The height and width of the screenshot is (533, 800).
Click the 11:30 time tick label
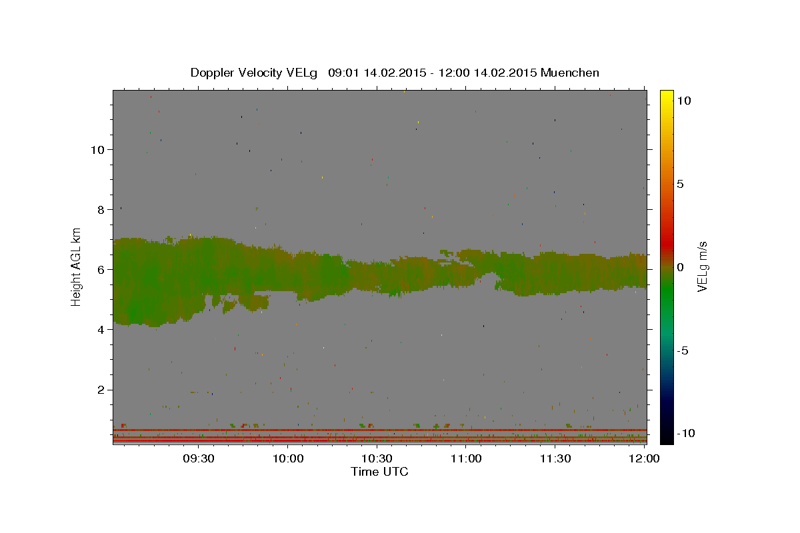[x=555, y=458]
